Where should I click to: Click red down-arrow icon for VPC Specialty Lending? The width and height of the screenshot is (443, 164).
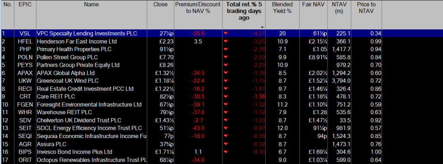(226, 33)
